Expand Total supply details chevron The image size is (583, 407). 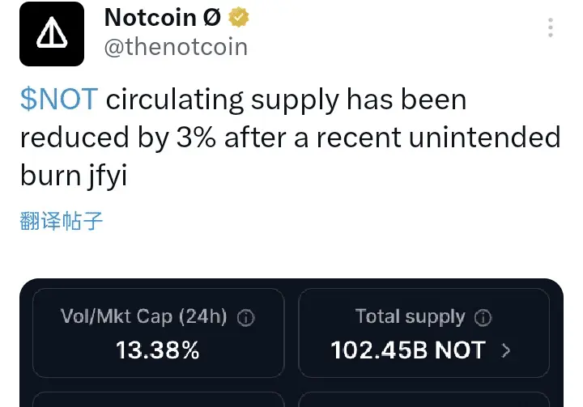(506, 350)
